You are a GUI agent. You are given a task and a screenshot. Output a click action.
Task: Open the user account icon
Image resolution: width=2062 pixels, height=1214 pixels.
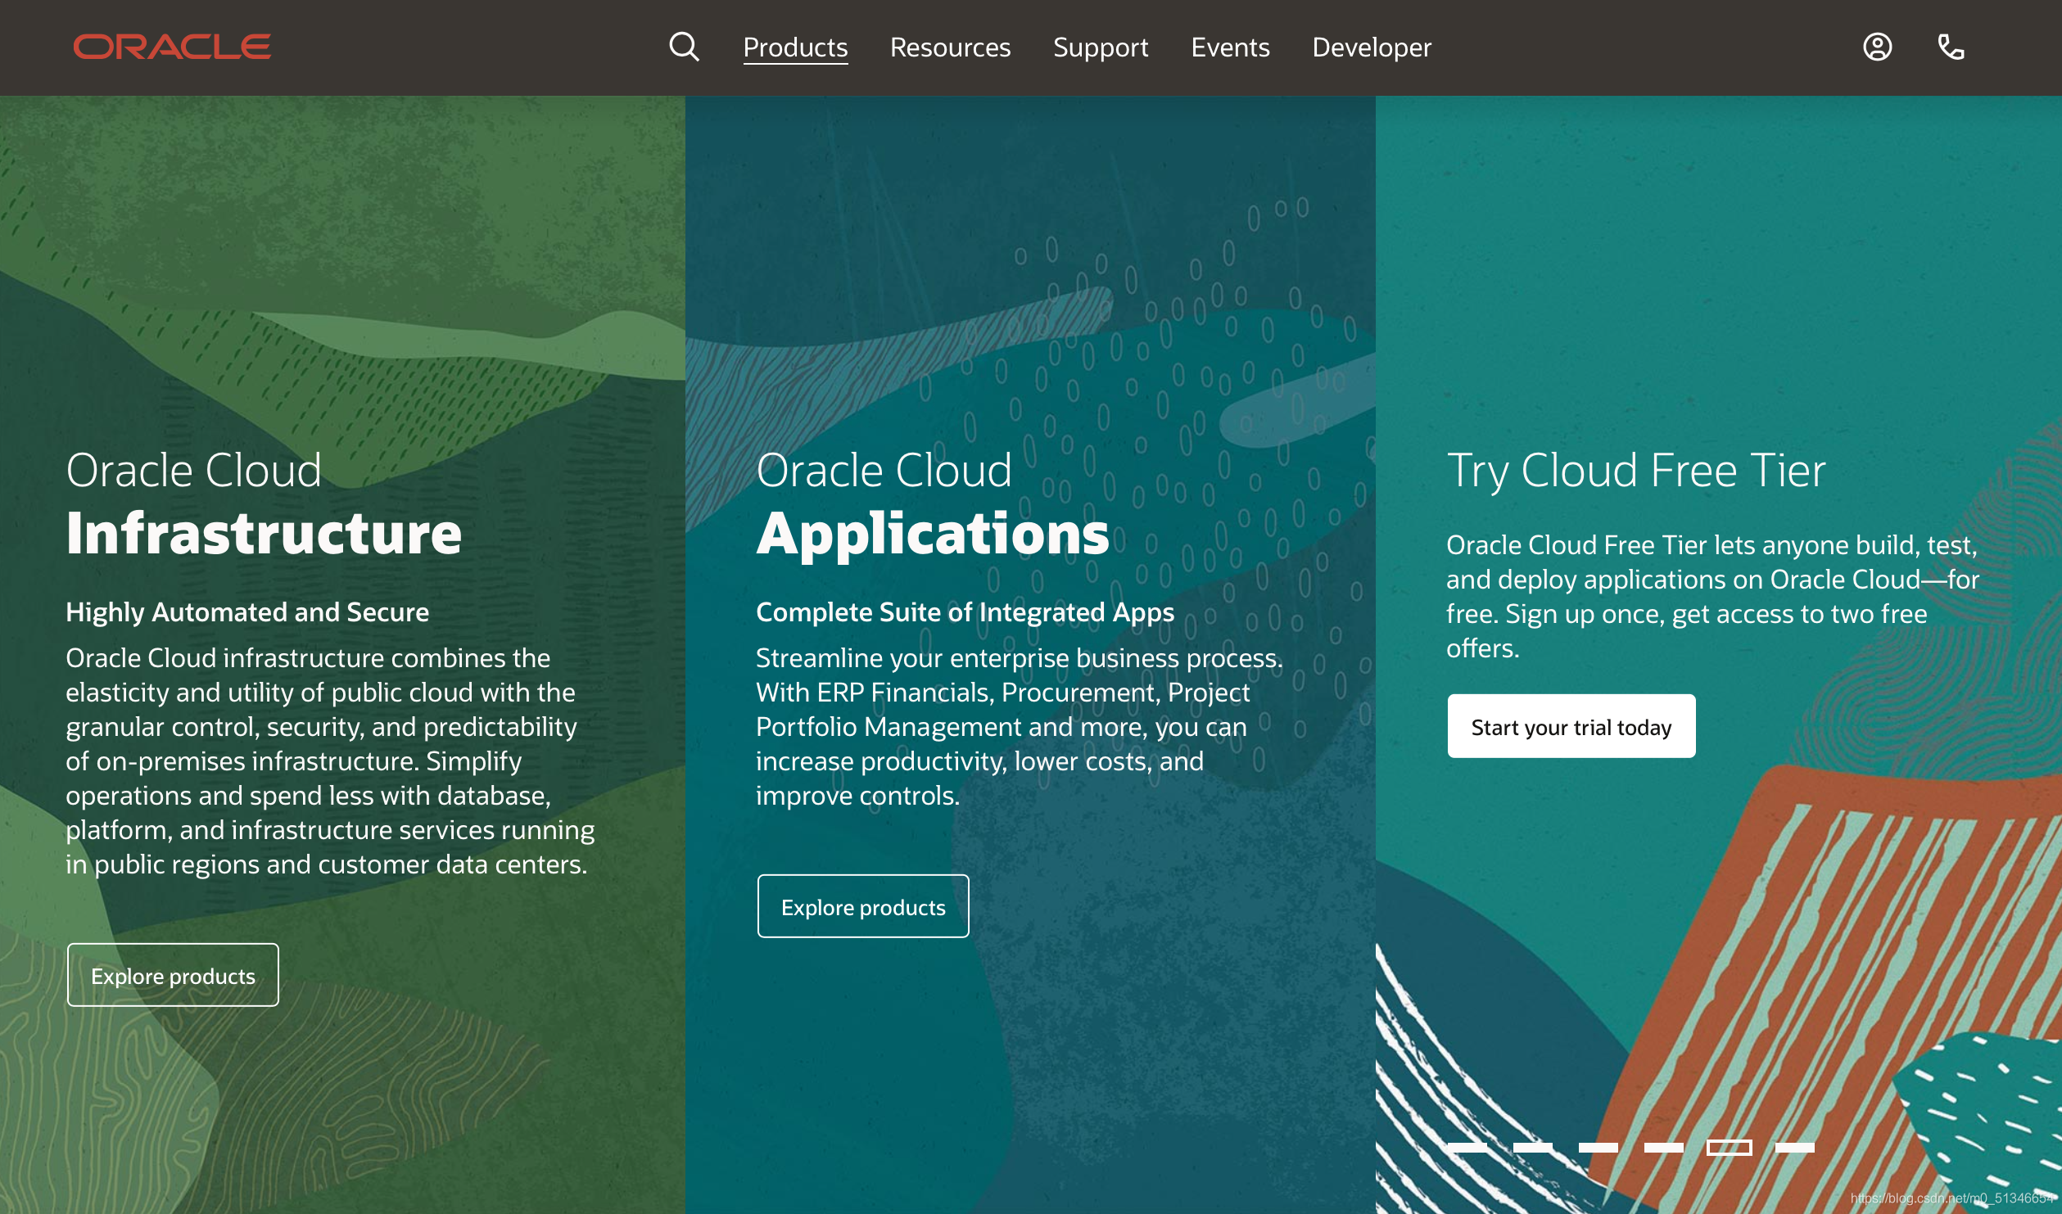[x=1877, y=47]
